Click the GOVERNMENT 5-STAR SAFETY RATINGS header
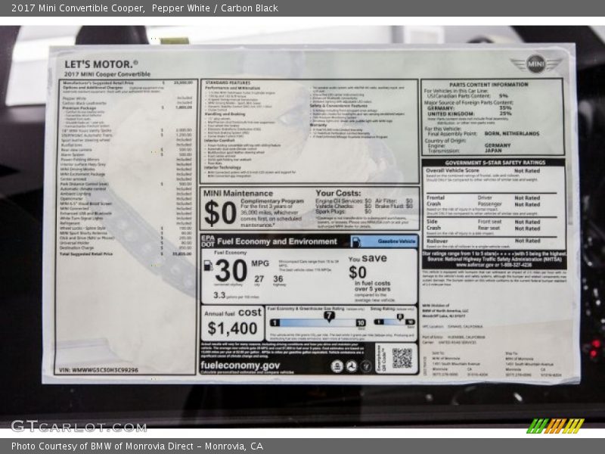Screen dimensions: 605x454 [495, 163]
